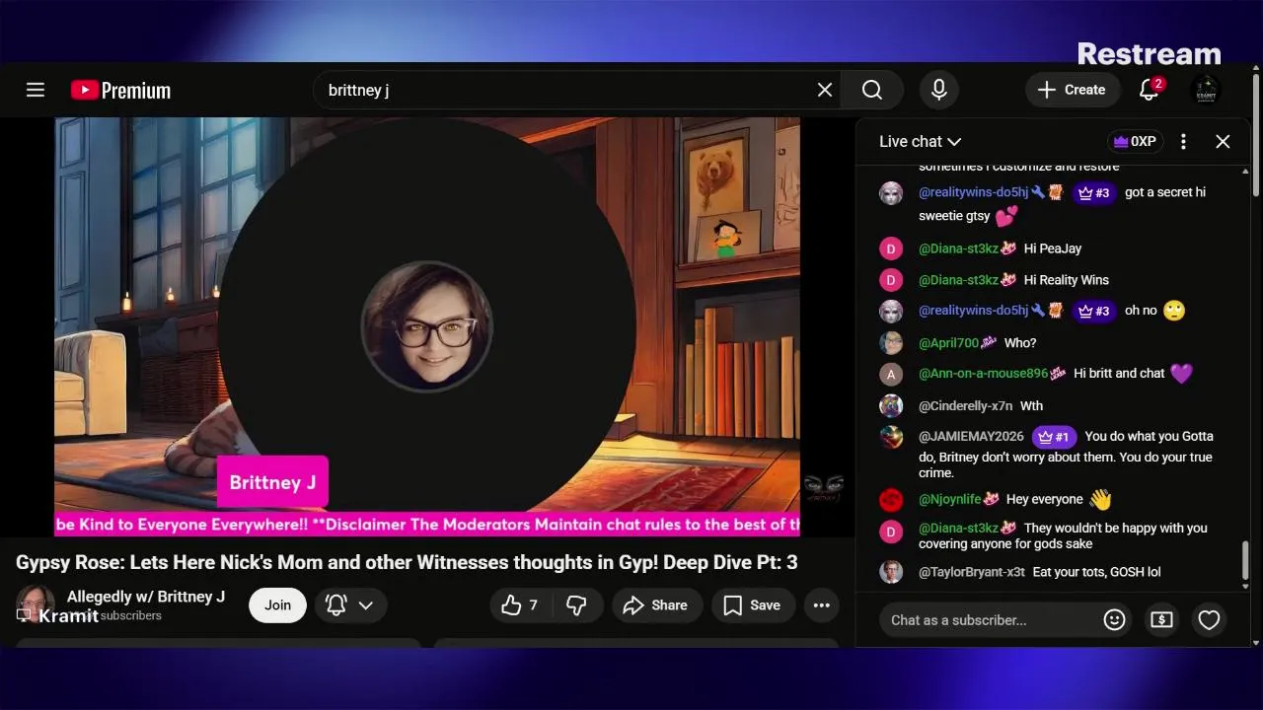This screenshot has width=1263, height=710.
Task: Clear the search box text
Action: 825,90
